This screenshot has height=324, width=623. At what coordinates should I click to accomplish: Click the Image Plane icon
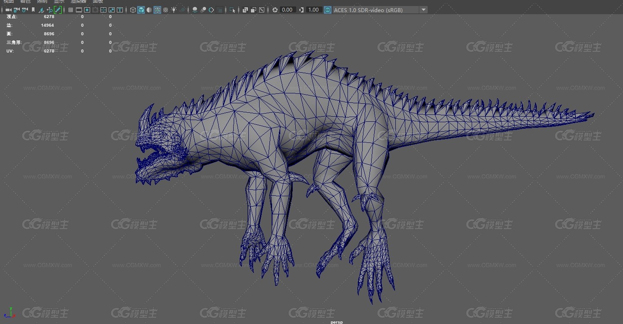pyautogui.click(x=41, y=10)
